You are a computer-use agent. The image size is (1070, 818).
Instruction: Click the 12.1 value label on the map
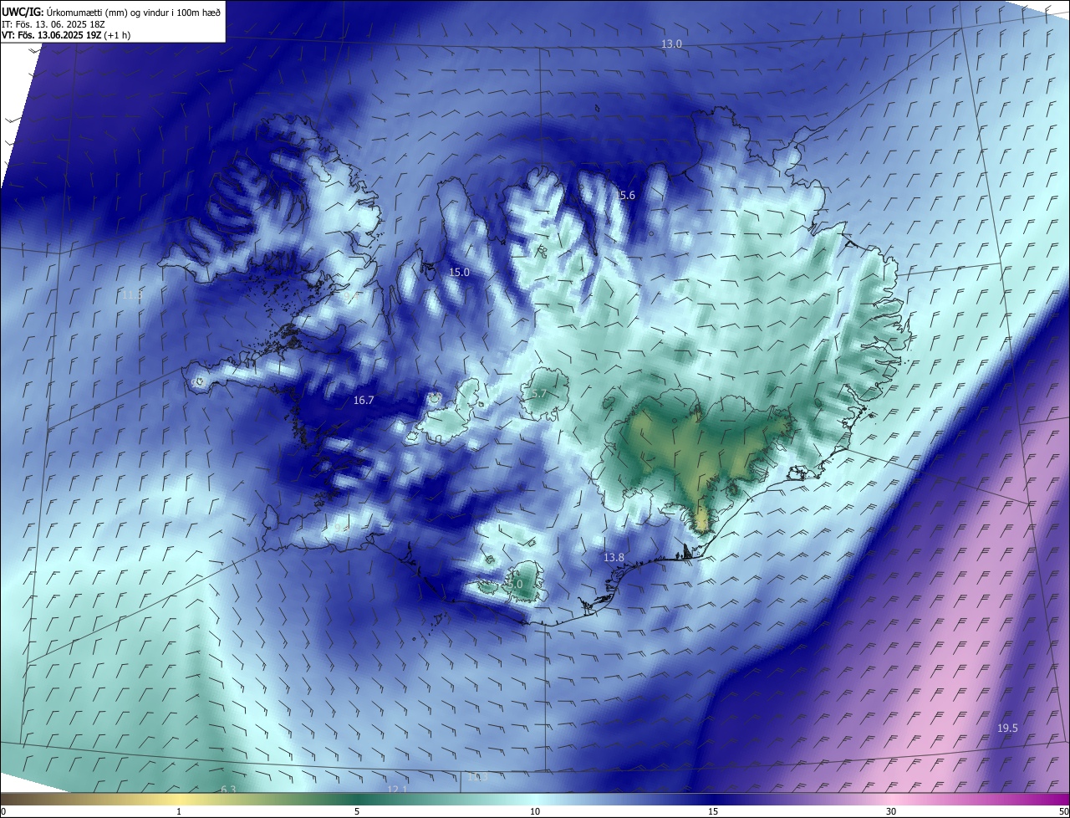[x=397, y=789]
